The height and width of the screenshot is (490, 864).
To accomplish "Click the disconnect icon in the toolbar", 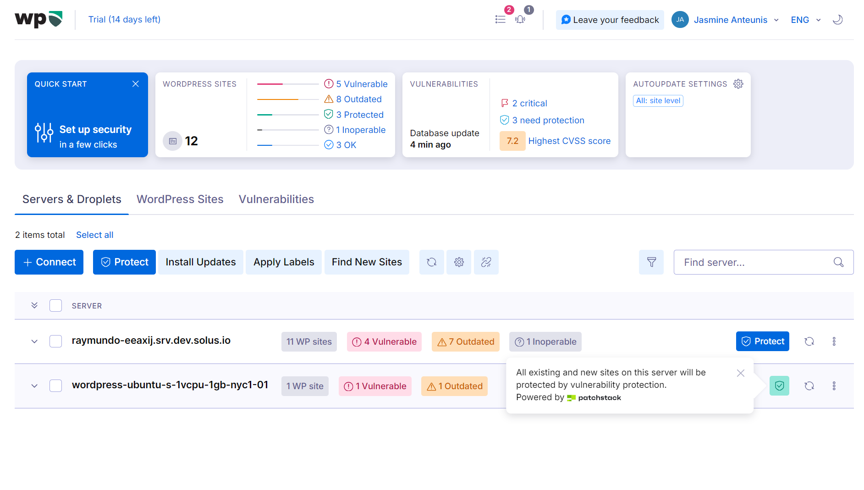I will pyautogui.click(x=486, y=262).
